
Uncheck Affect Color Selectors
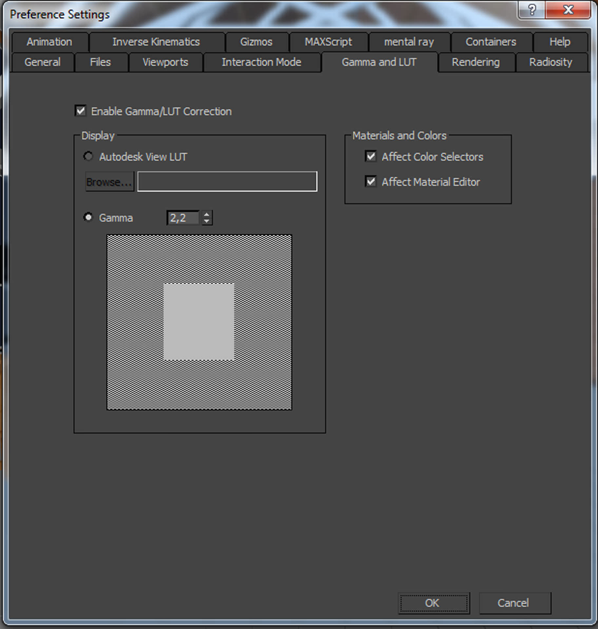click(x=371, y=156)
